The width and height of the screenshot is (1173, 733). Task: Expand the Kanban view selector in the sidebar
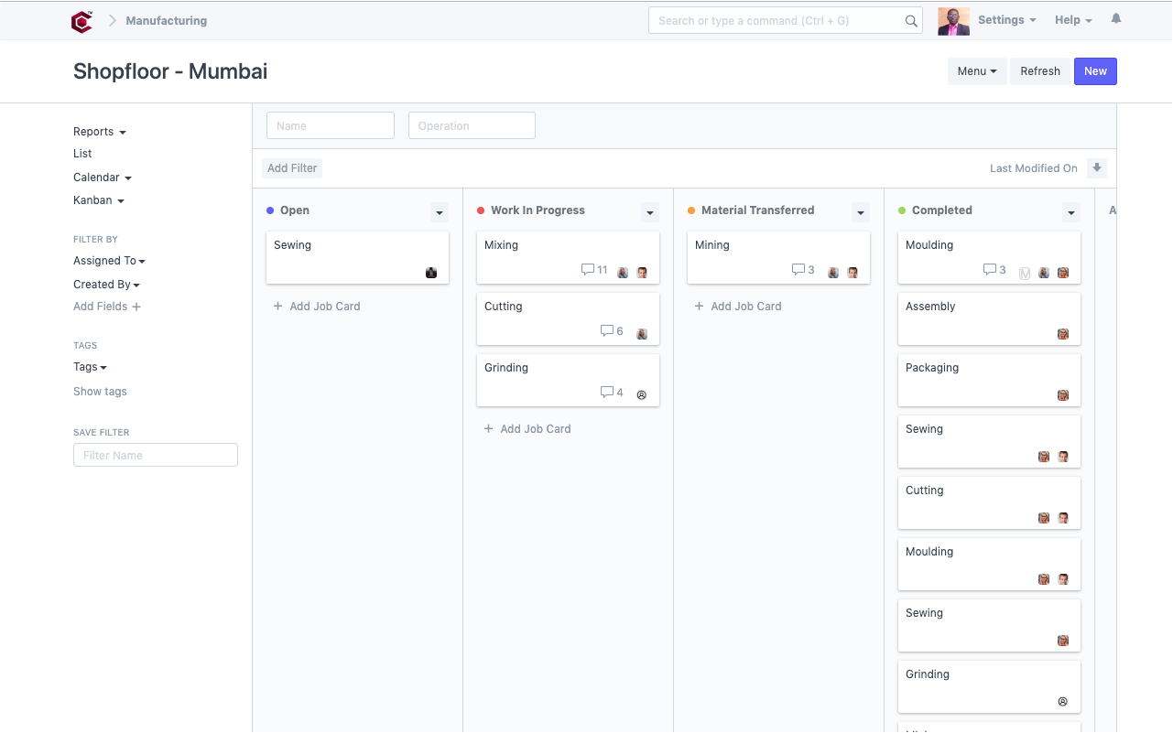(x=98, y=199)
